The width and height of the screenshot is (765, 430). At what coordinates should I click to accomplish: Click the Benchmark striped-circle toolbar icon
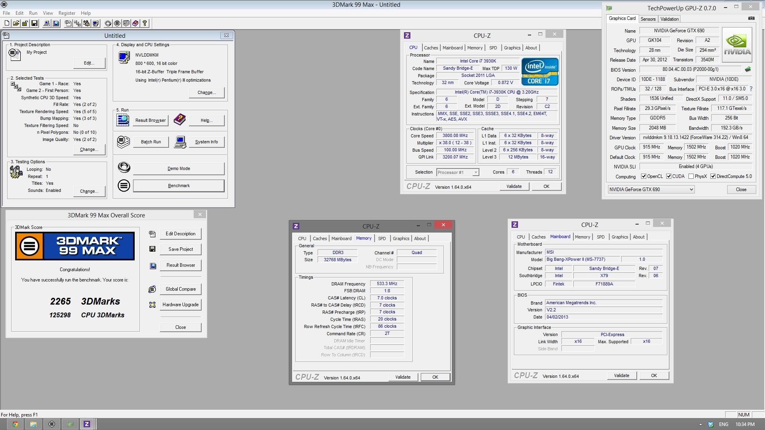coord(117,23)
